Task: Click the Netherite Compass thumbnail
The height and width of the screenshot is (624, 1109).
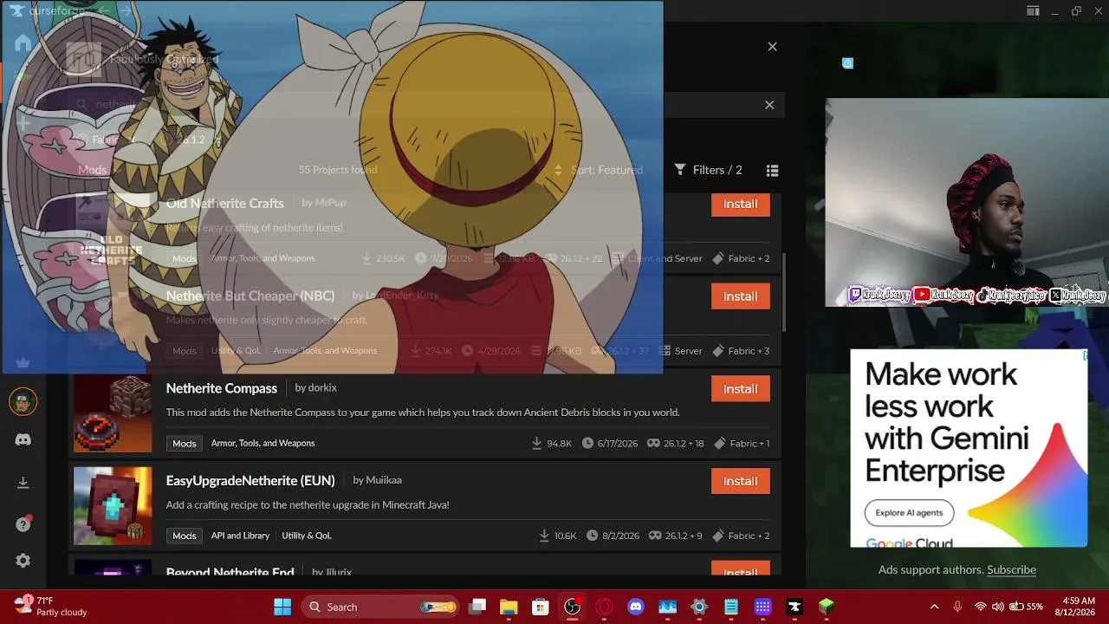Action: coord(113,413)
